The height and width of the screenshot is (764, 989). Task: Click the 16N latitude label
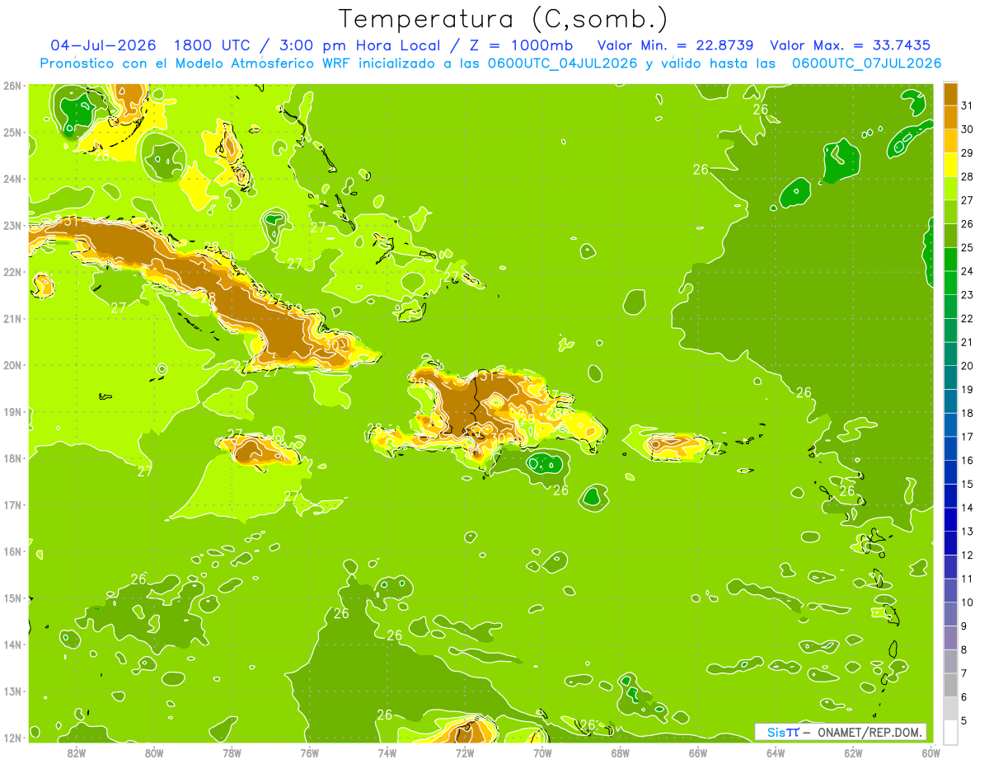tap(12, 551)
